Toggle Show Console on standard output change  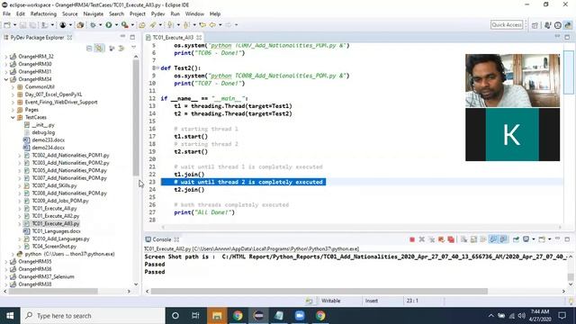tap(493, 239)
